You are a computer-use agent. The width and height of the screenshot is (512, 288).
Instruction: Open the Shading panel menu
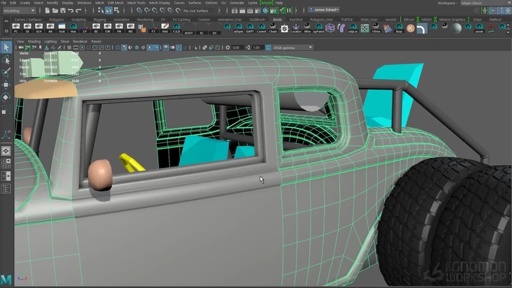[34, 41]
